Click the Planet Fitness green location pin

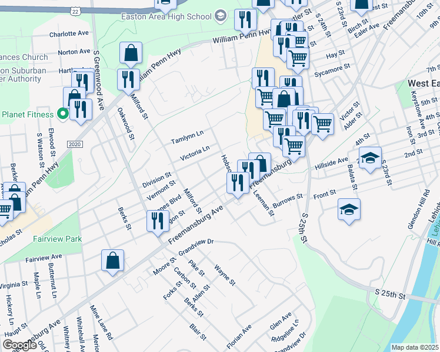click(x=63, y=114)
